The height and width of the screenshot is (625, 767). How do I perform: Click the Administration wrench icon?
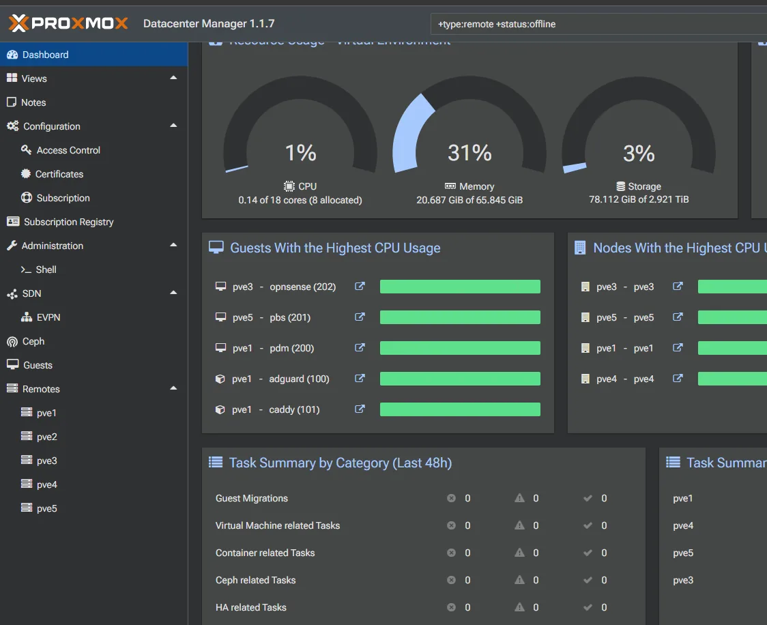click(x=12, y=246)
